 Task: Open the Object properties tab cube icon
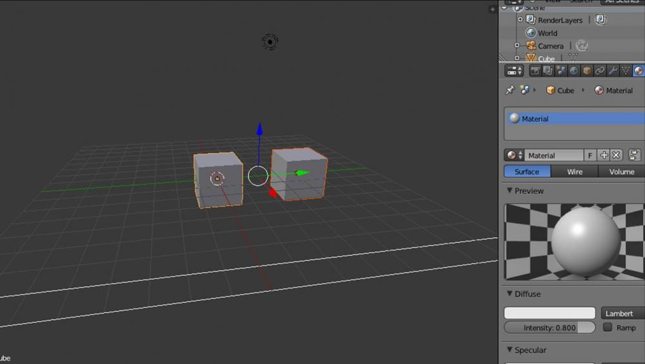[x=587, y=71]
